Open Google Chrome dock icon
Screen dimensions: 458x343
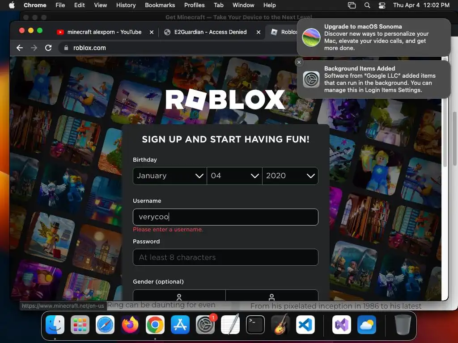click(x=155, y=325)
